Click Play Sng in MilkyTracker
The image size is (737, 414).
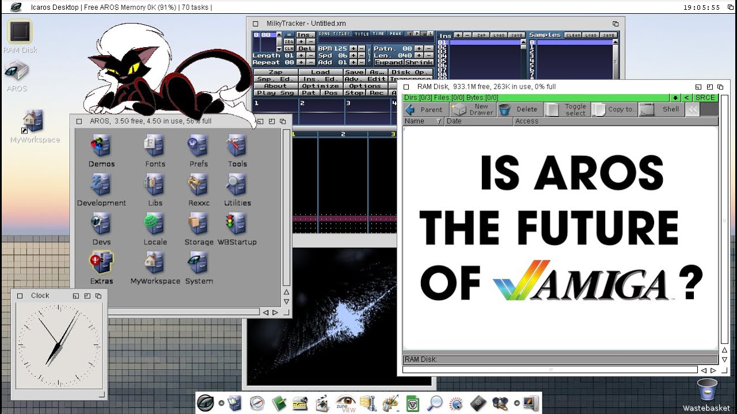pyautogui.click(x=276, y=93)
